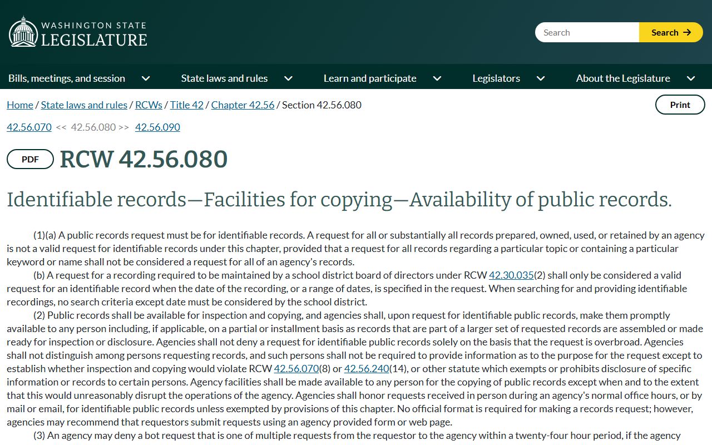Open the RCW 42.30.035 citation link

[511, 275]
